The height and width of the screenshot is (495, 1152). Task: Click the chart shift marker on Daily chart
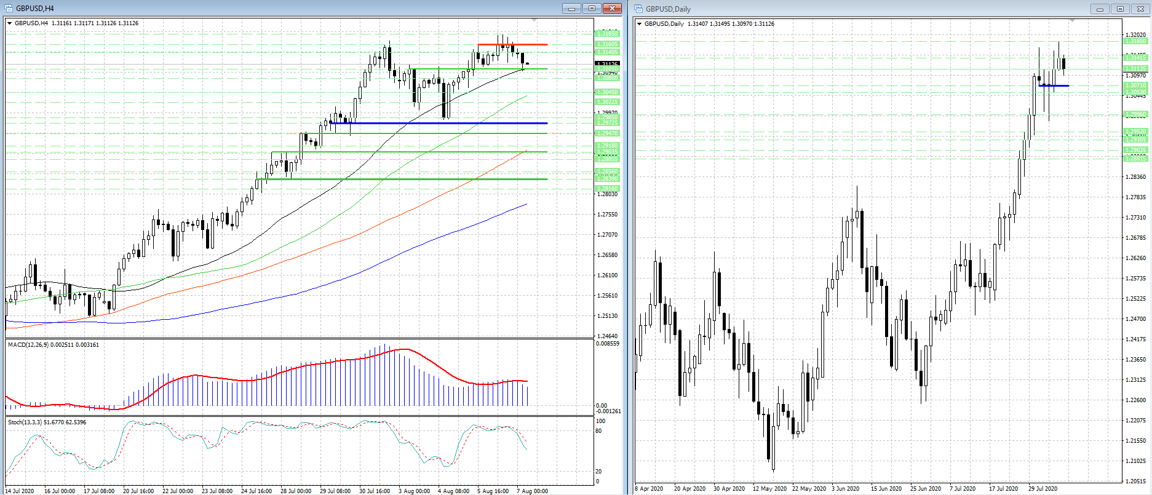[1072, 22]
